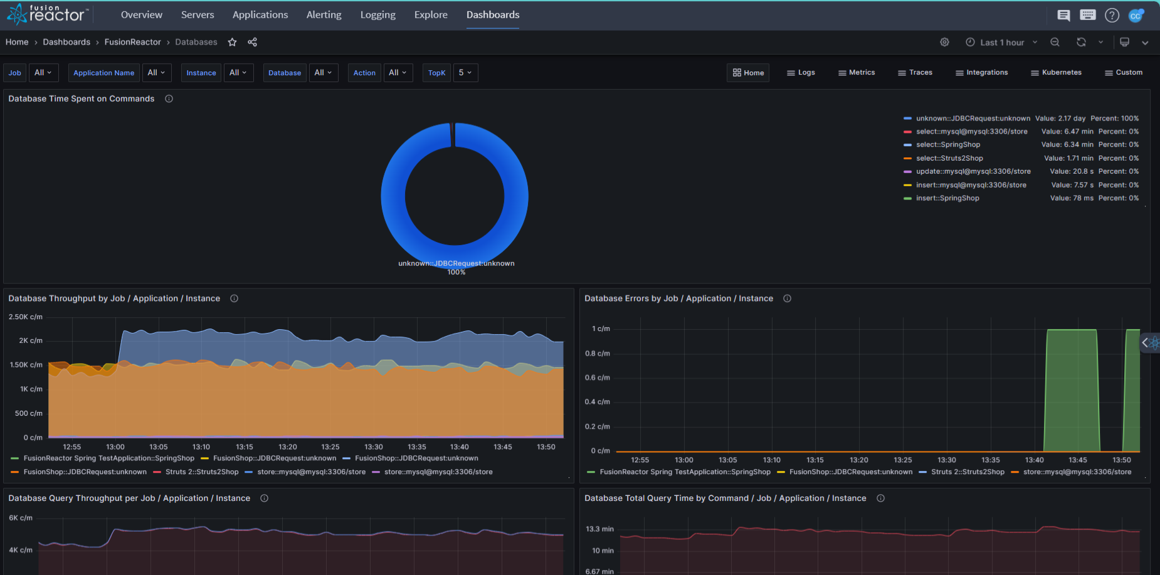Toggle unknown::JDBCRequest:unknown pie legend series
This screenshot has width=1160, height=575.
973,119
